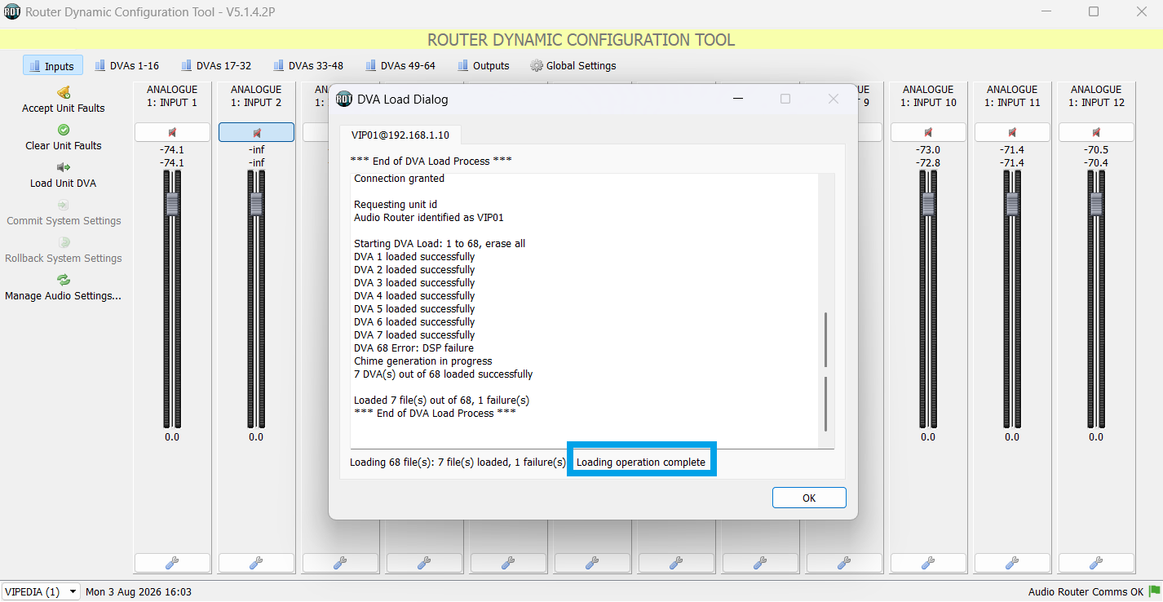Select the VIP01@192.168.1.10 dialog tab
The image size is (1163, 602).
pos(400,135)
